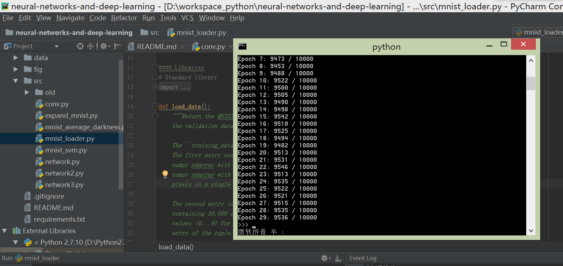Expand the folded import block
Image resolution: width=563 pixels, height=266 pixels.
(x=155, y=87)
